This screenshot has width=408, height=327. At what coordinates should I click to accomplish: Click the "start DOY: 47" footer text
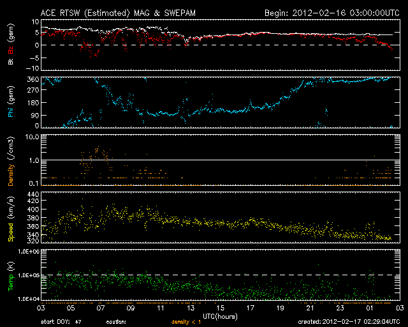(x=61, y=322)
